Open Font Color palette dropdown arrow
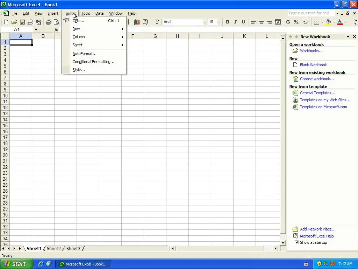Viewport: 358px width, 269px height. tap(346, 22)
